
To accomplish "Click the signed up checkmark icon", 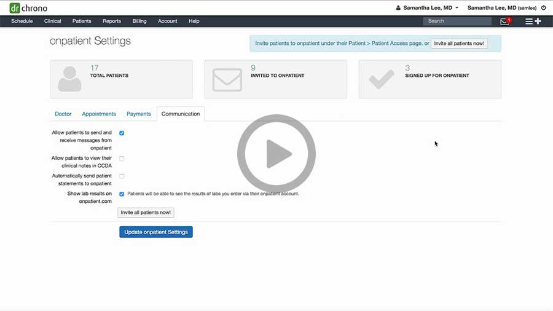I will (381, 79).
